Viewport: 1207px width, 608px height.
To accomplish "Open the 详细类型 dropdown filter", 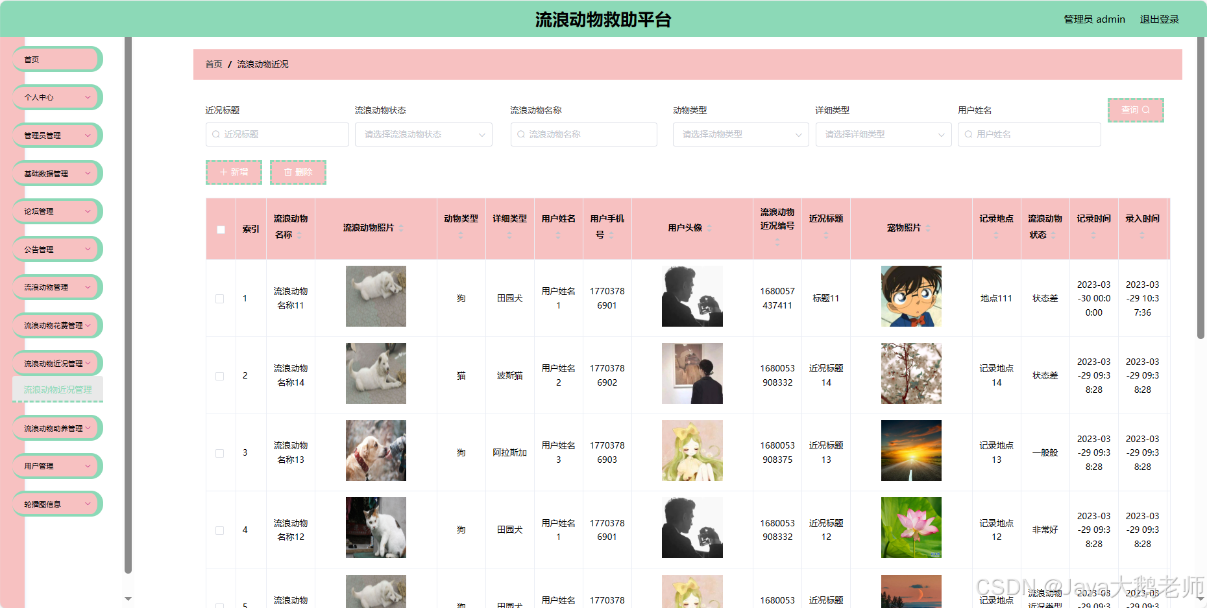I will (x=883, y=135).
